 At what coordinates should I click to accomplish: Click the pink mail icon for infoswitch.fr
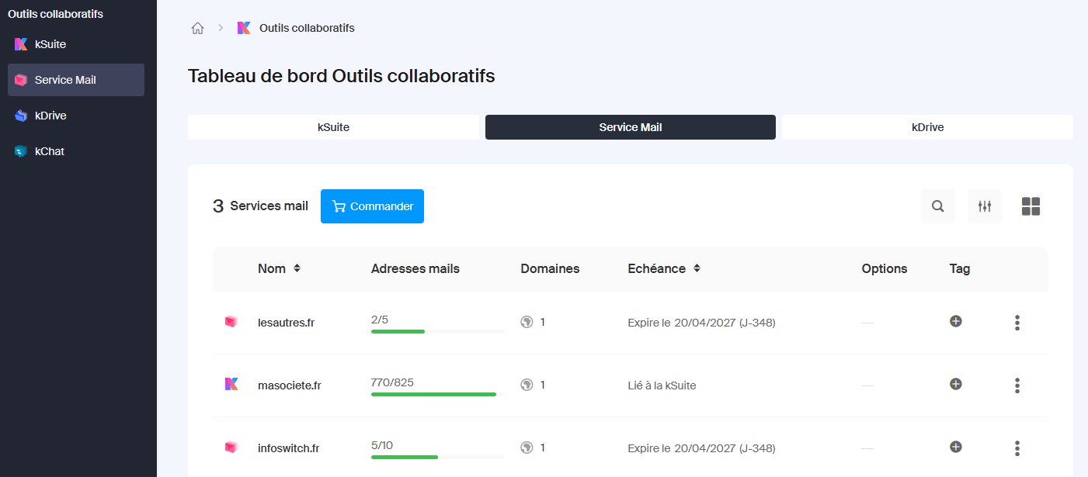point(231,447)
